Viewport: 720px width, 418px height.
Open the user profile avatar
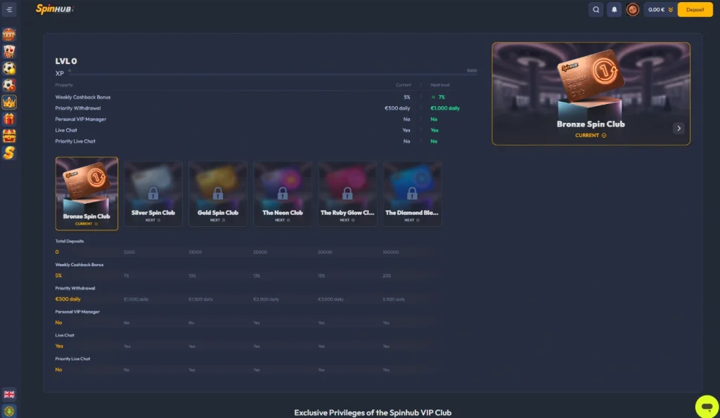click(x=632, y=10)
